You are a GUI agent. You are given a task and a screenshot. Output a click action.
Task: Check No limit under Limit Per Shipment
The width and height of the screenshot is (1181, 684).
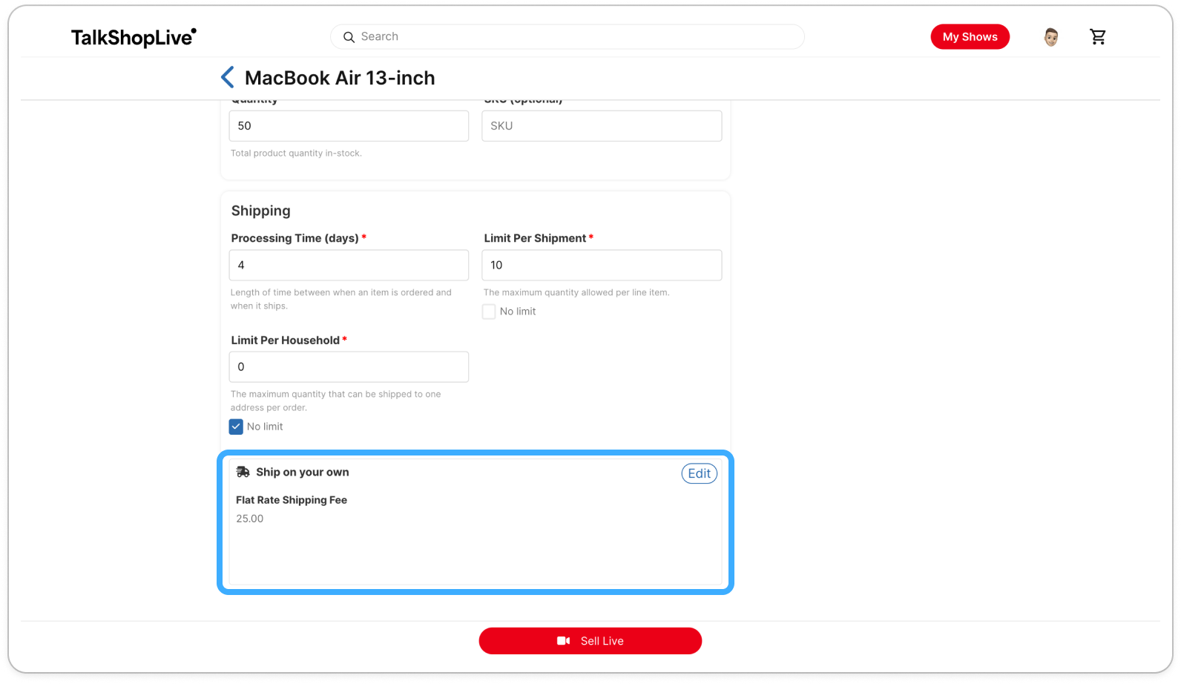489,312
